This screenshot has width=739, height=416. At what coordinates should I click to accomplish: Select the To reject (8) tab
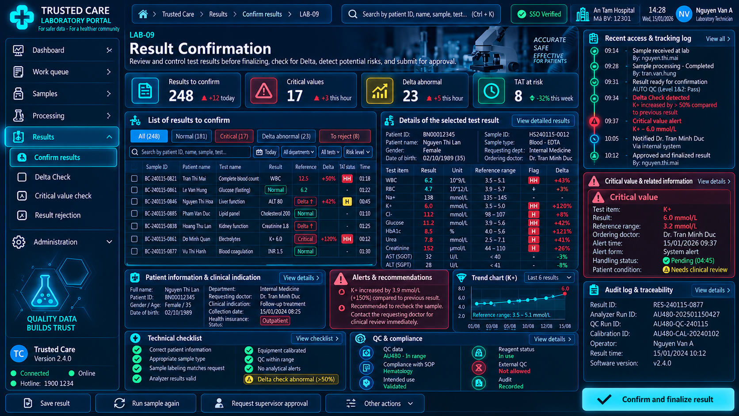pyautogui.click(x=345, y=136)
